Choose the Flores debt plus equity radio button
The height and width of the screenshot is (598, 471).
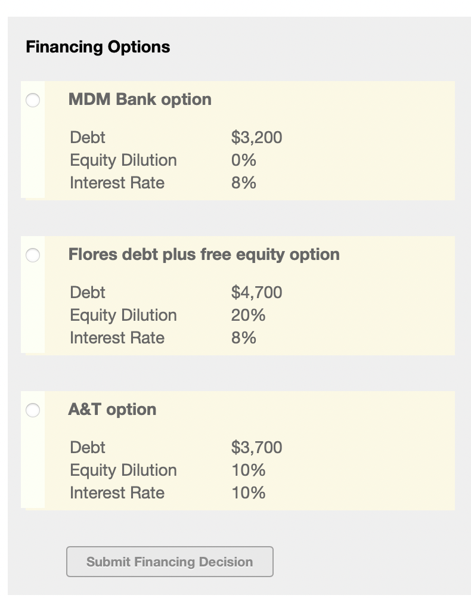(x=33, y=255)
